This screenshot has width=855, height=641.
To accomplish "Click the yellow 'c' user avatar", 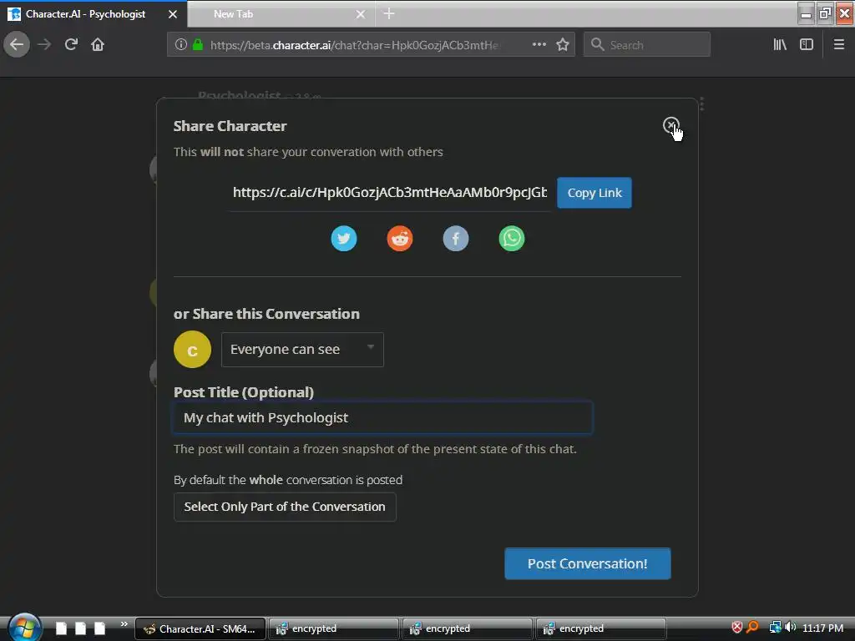I will (x=193, y=350).
